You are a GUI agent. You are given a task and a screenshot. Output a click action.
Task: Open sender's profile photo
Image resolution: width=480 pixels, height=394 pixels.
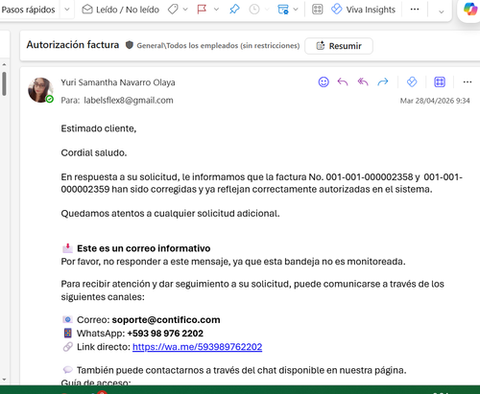[40, 90]
